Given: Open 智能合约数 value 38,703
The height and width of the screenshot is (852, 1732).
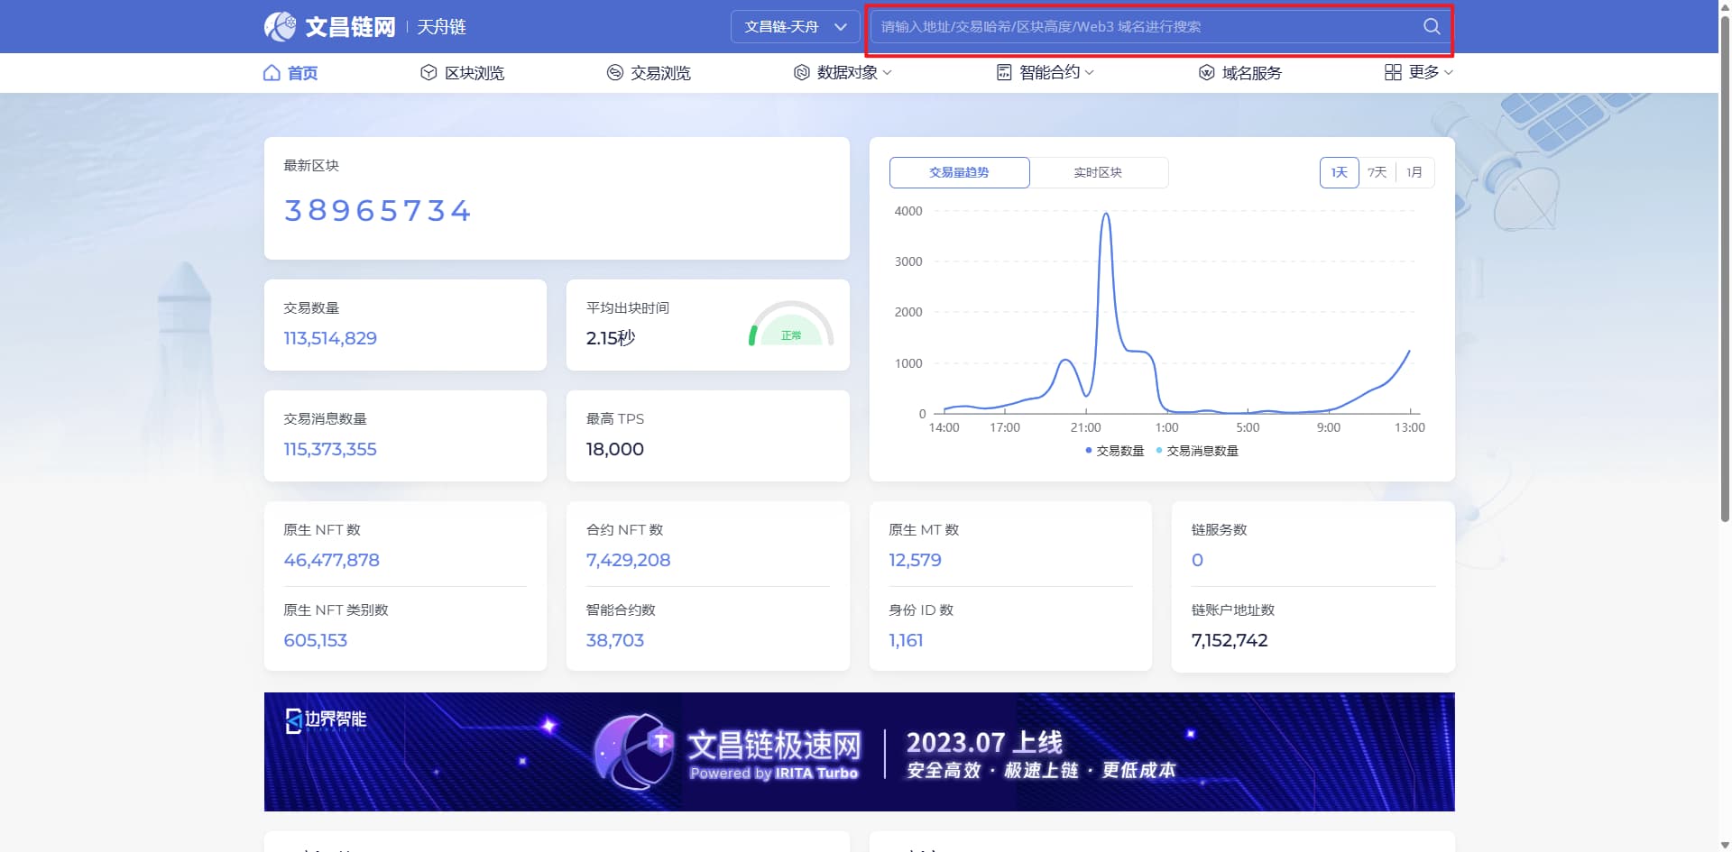Looking at the screenshot, I should (x=614, y=640).
